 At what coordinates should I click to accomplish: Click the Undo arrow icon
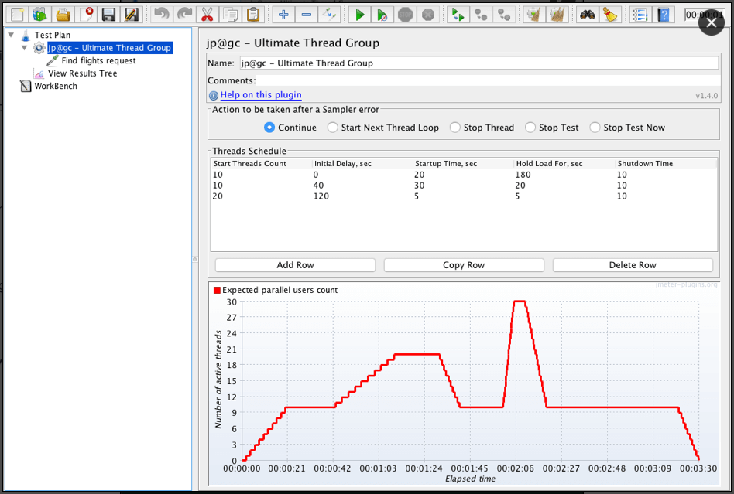click(x=161, y=15)
